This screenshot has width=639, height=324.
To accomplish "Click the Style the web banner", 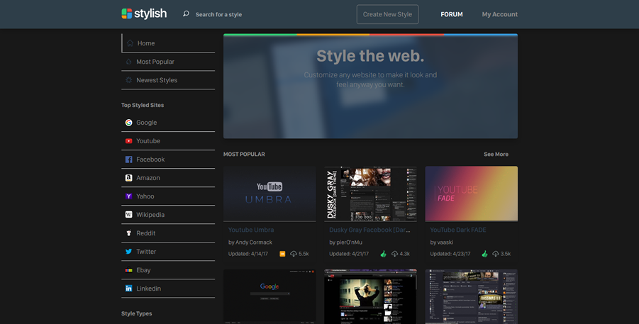I will coord(370,86).
